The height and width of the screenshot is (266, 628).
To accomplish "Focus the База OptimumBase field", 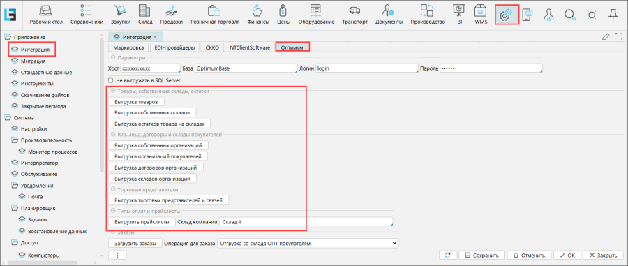I will point(246,68).
